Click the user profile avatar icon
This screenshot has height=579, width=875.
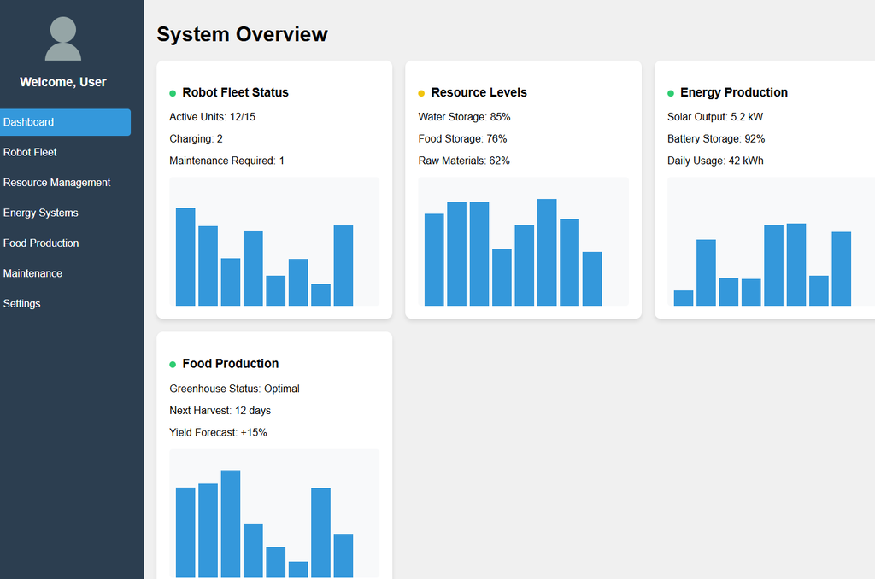coord(62,38)
